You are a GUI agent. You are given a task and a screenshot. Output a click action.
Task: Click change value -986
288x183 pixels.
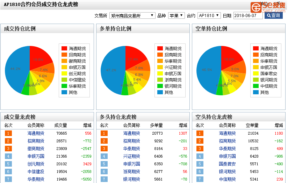tap(279, 156)
